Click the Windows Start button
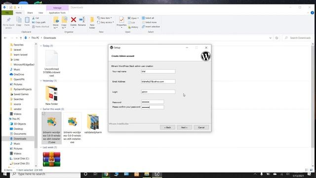 [5, 174]
